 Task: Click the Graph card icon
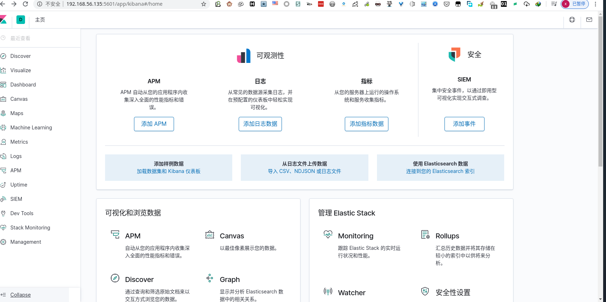[210, 278]
